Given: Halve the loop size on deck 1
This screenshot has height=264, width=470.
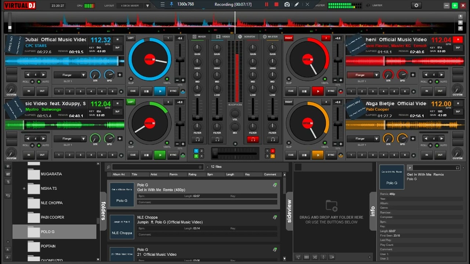Looking at the screenshot, I should click(x=28, y=75).
